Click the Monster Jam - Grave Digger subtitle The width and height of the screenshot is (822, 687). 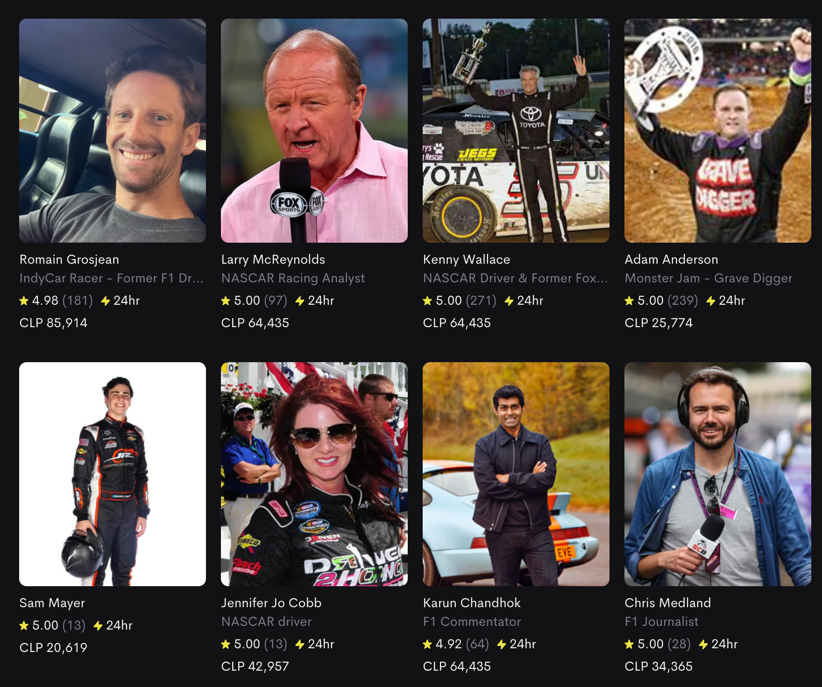tap(709, 278)
